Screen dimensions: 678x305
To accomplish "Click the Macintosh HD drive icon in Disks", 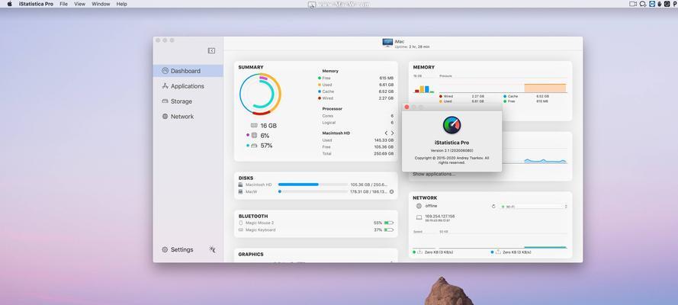I will [240, 185].
